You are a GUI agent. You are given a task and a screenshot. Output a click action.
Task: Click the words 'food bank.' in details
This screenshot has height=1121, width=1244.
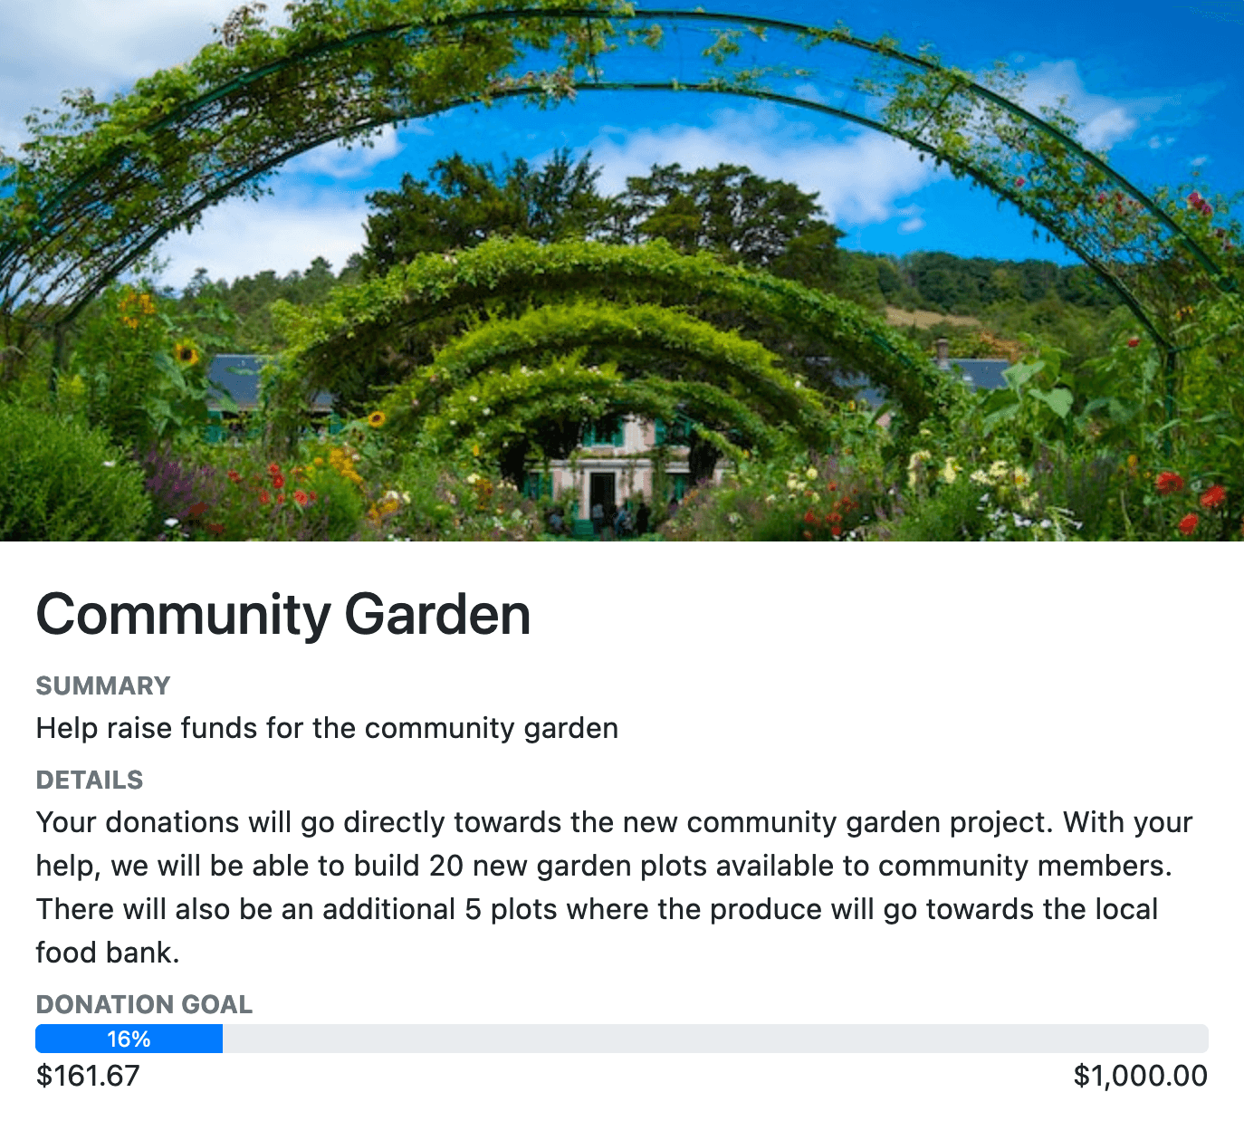108,953
